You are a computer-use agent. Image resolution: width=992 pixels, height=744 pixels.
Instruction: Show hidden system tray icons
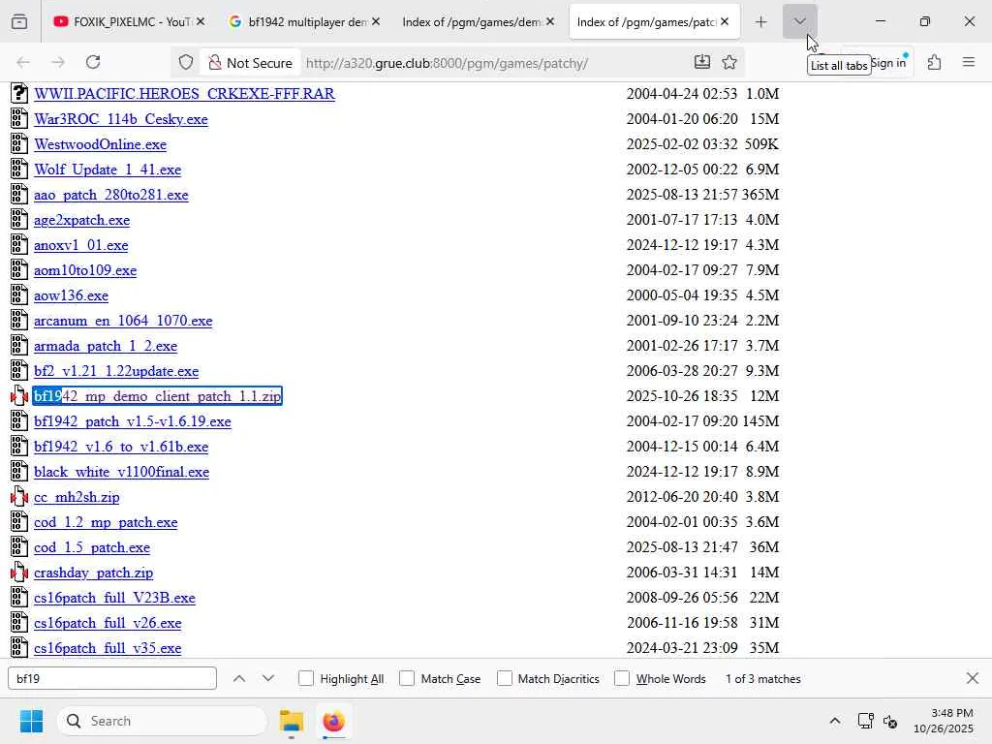point(835,721)
